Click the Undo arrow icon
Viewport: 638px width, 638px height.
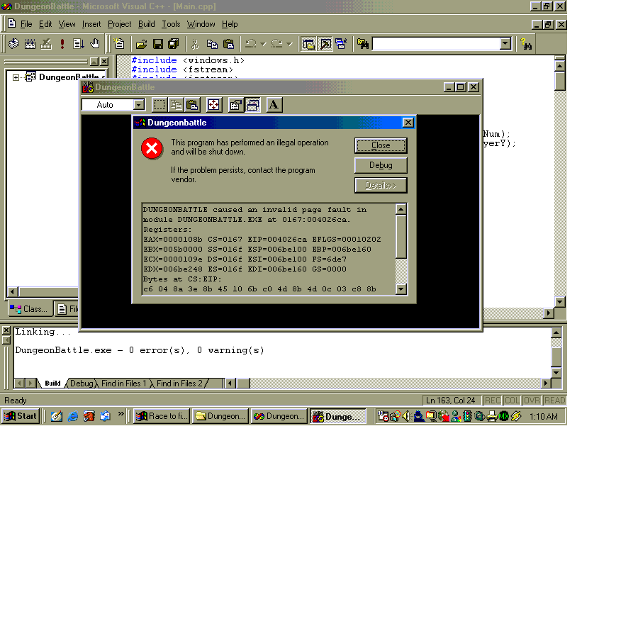[x=251, y=44]
